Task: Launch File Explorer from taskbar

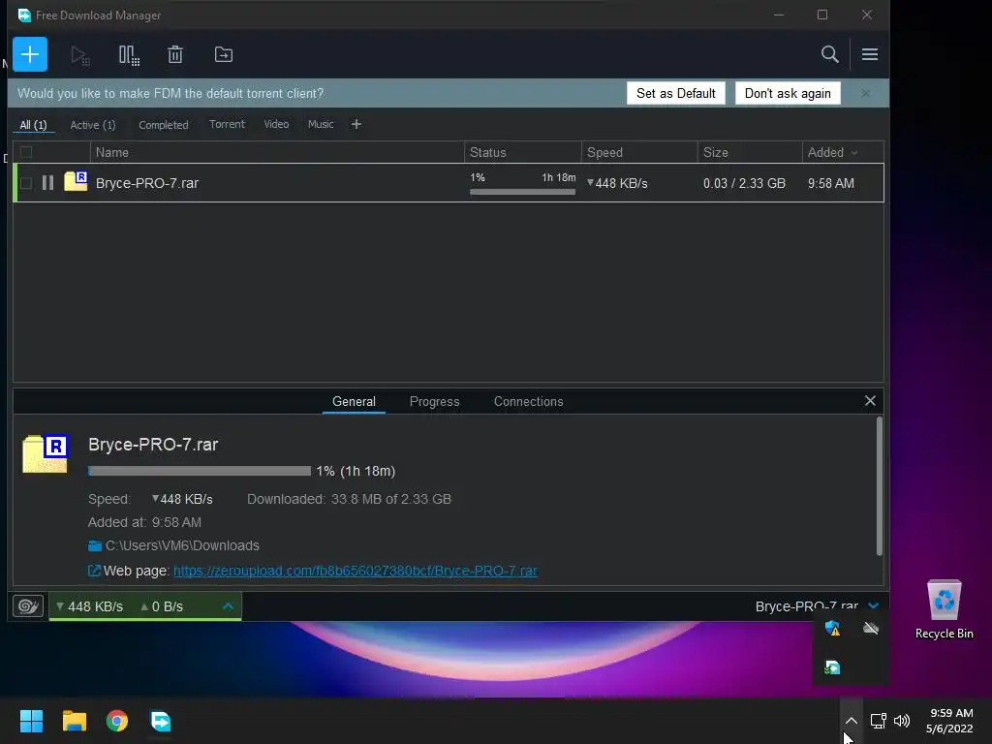Action: pos(74,721)
